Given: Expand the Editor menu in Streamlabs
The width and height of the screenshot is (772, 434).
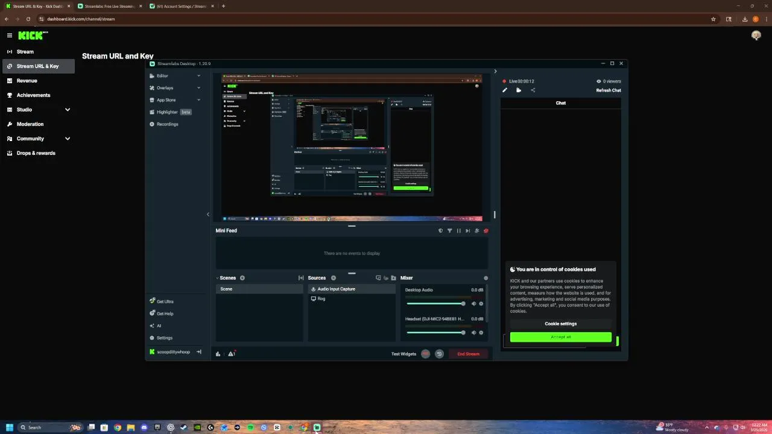Looking at the screenshot, I should [x=175, y=76].
